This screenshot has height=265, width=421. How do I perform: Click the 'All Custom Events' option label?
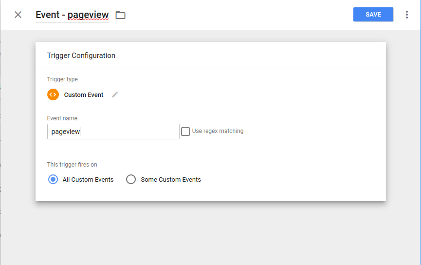(88, 180)
